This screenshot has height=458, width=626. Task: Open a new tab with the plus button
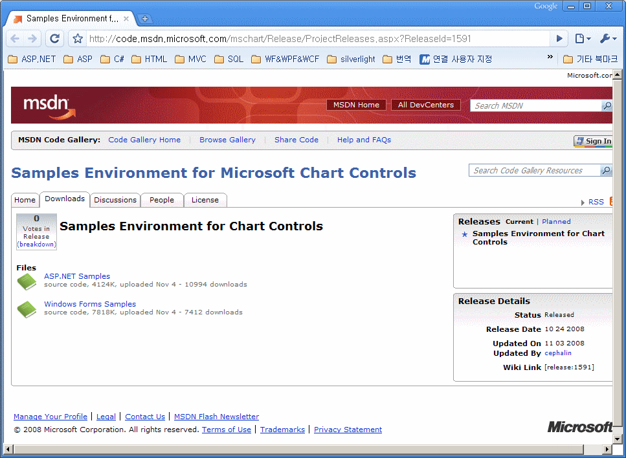point(145,19)
